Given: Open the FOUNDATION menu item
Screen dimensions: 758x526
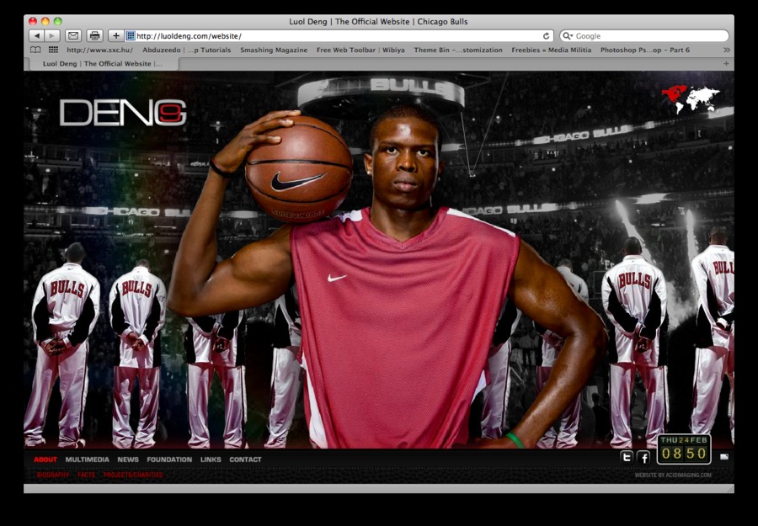Looking at the screenshot, I should click(169, 460).
